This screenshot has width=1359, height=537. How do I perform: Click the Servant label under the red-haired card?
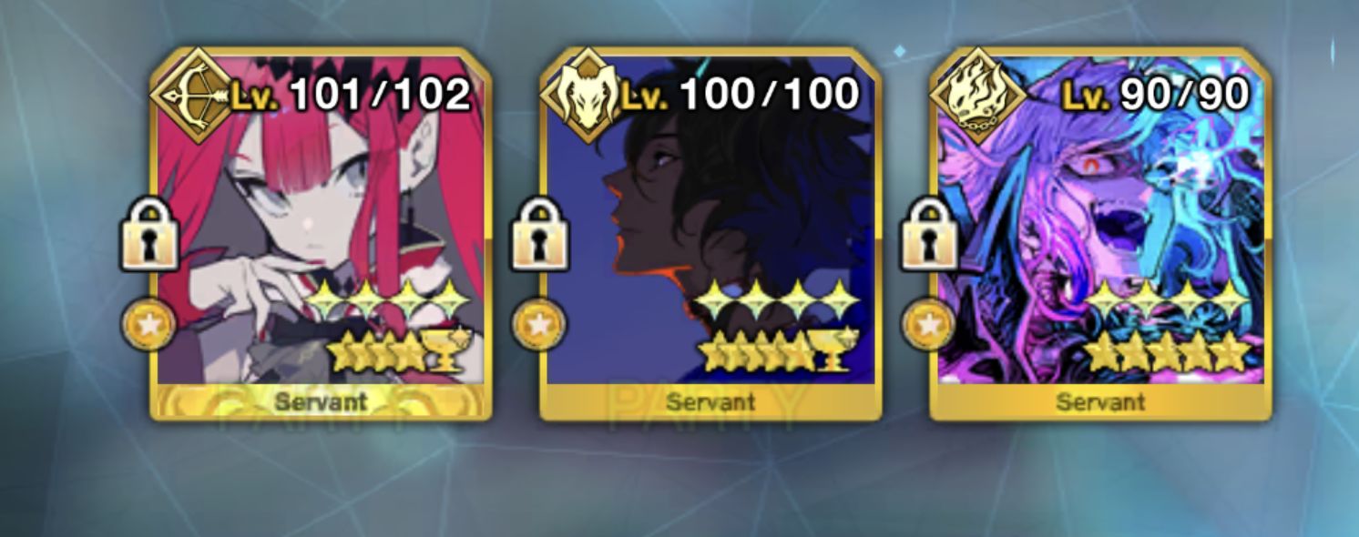tap(321, 400)
